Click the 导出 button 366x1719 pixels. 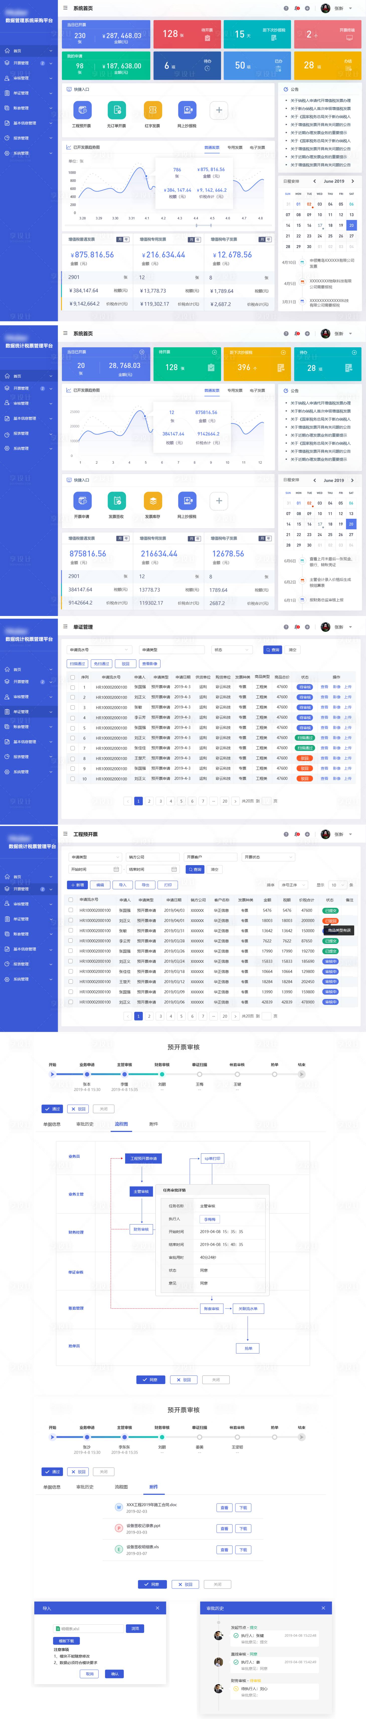point(145,885)
